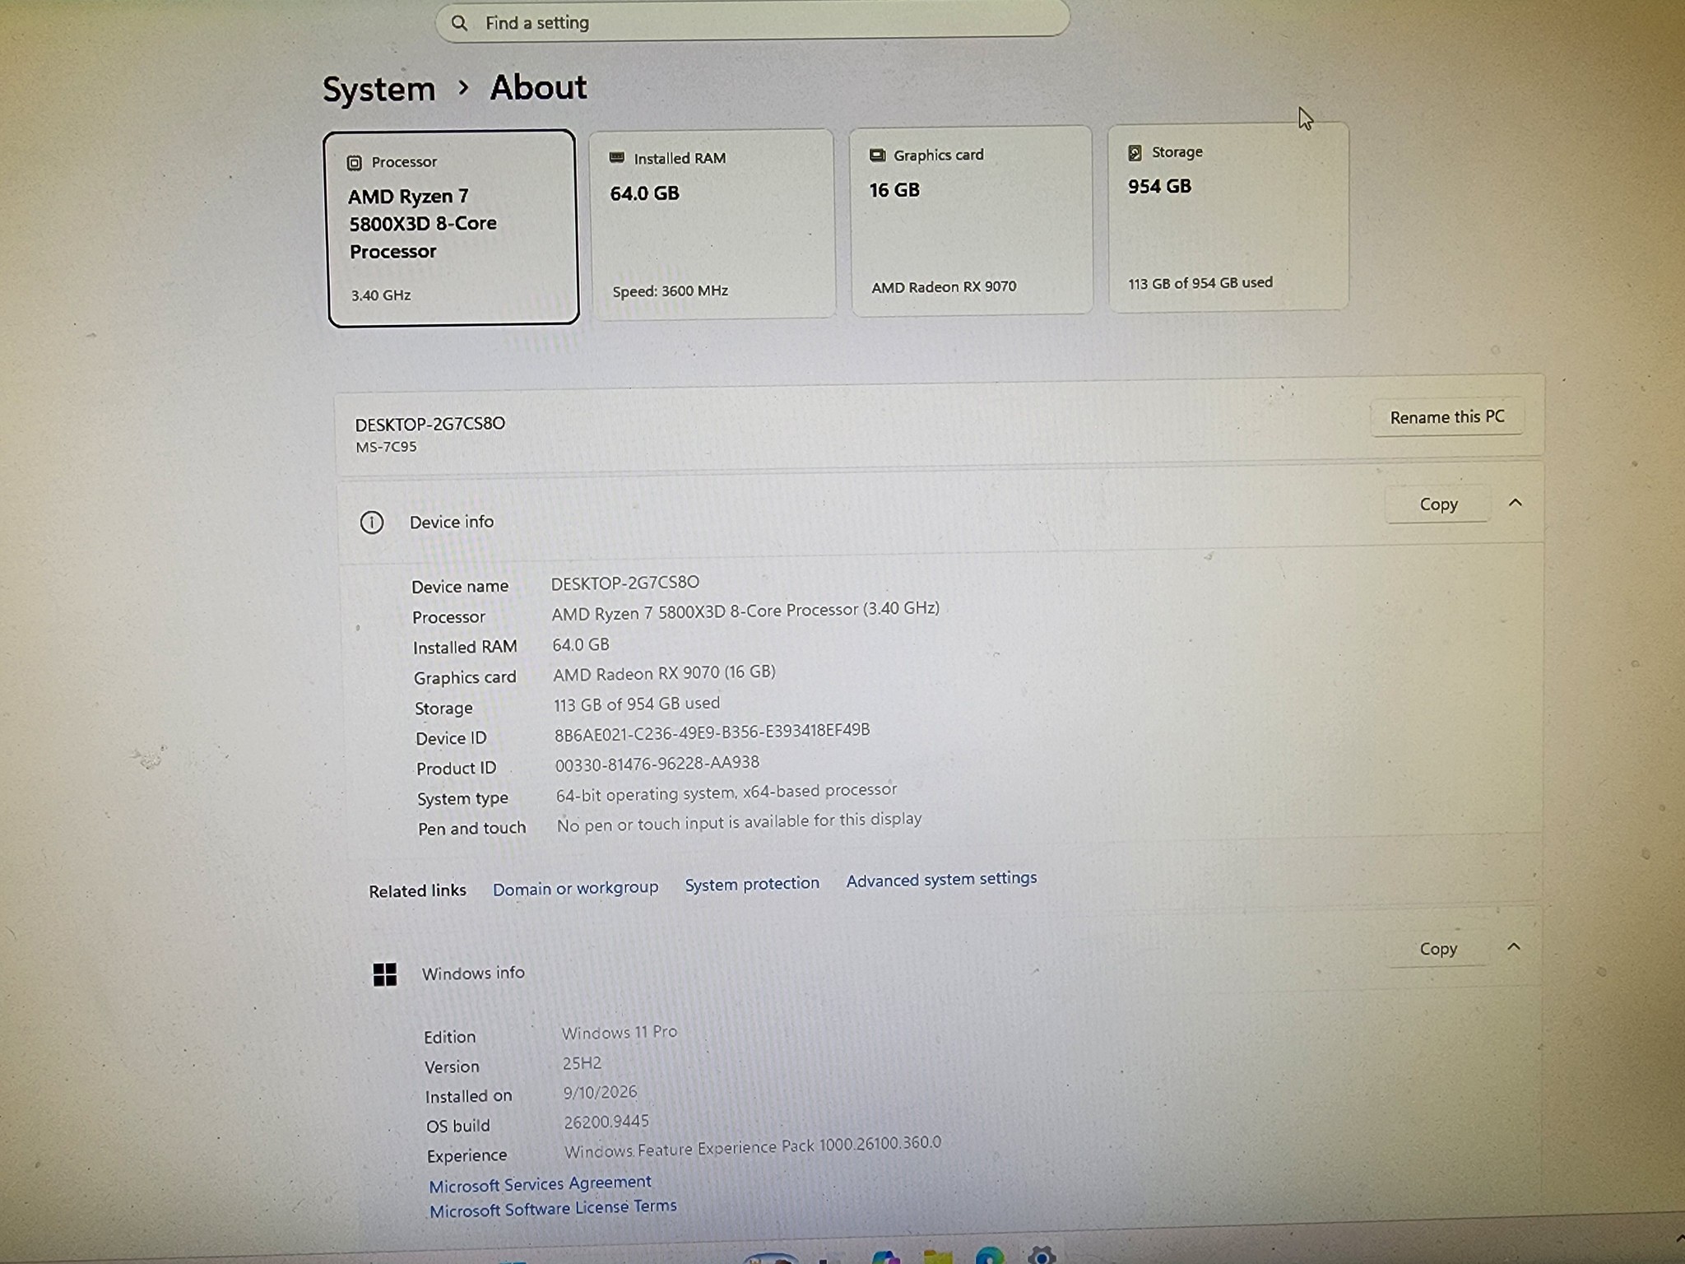Click the No pen or touch input text
Screen dimensions: 1685x1264
tap(739, 822)
